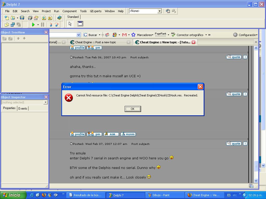Click the browser page scroll-down arrow
This screenshot has height=199, width=266.
(x=256, y=181)
